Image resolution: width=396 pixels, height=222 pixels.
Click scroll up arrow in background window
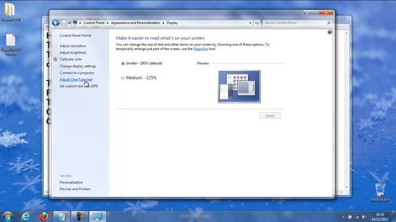click(x=346, y=33)
